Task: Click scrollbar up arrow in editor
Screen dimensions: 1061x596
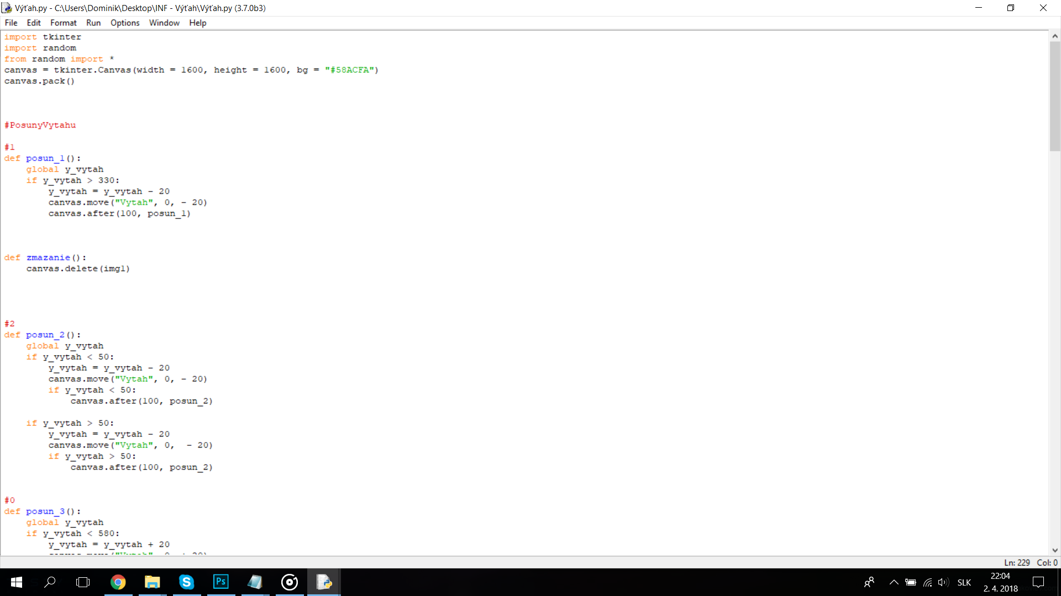Action: [1055, 36]
